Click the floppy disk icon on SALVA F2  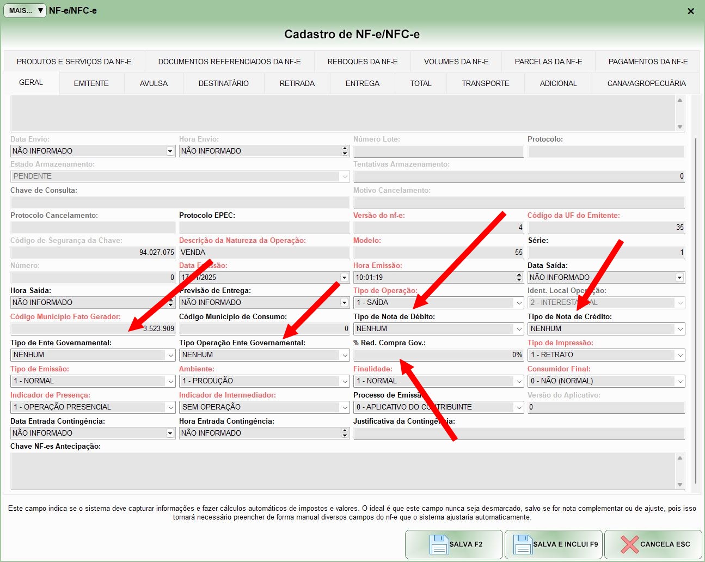[x=438, y=544]
